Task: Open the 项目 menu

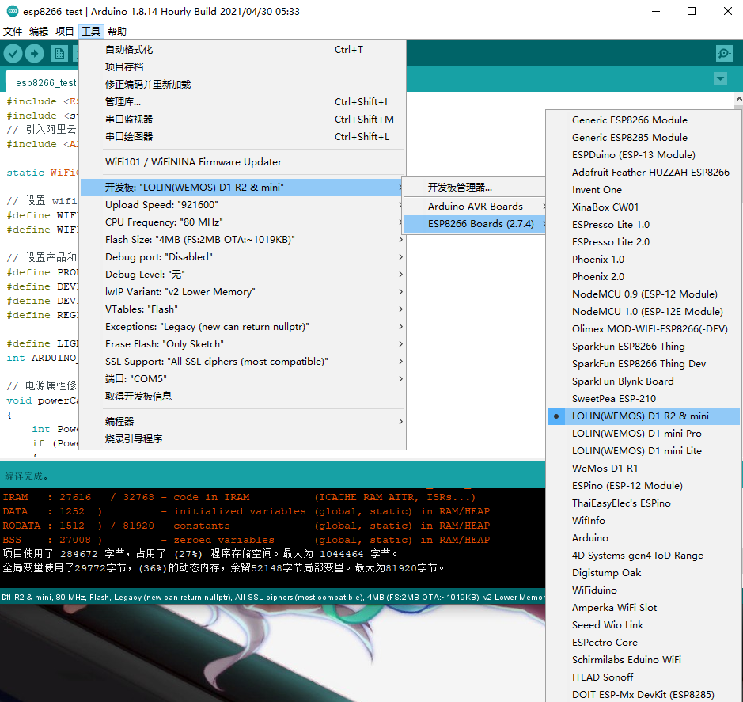Action: point(64,32)
